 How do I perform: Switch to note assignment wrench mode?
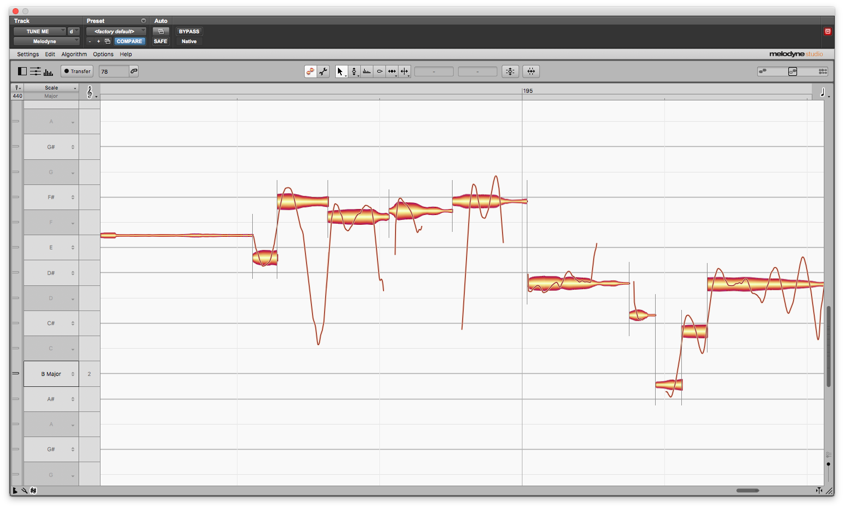(x=323, y=71)
